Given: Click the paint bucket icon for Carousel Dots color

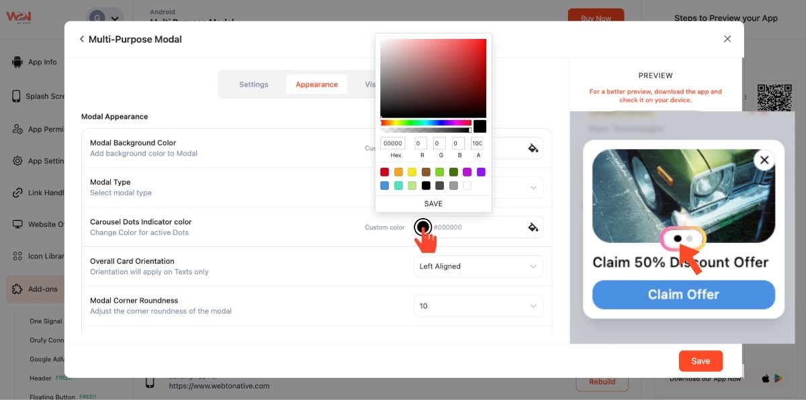Looking at the screenshot, I should (533, 228).
